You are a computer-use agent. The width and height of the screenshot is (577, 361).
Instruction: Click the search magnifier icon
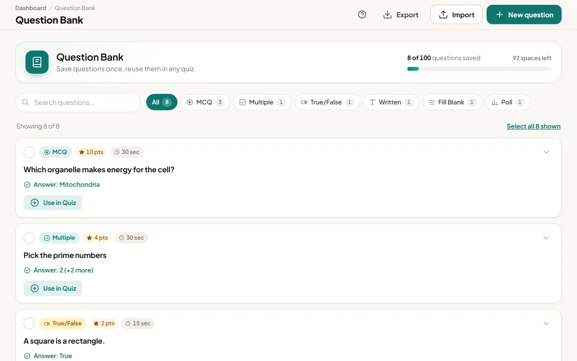[x=25, y=102]
